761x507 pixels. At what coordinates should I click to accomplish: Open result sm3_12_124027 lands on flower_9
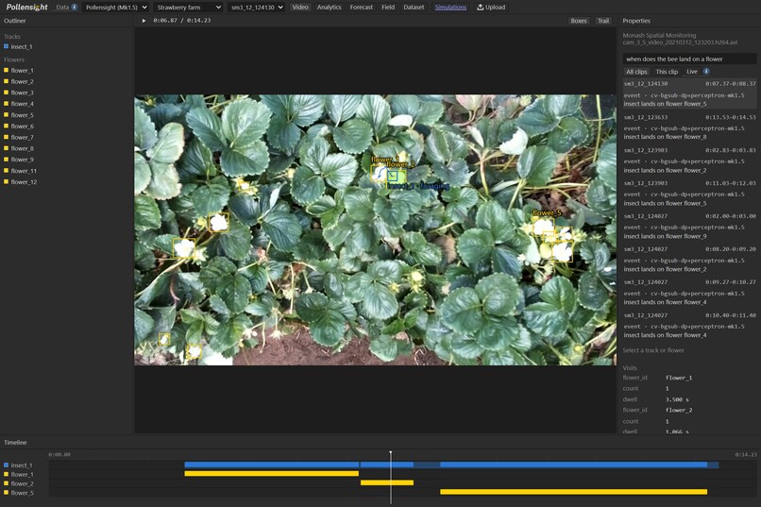(689, 226)
